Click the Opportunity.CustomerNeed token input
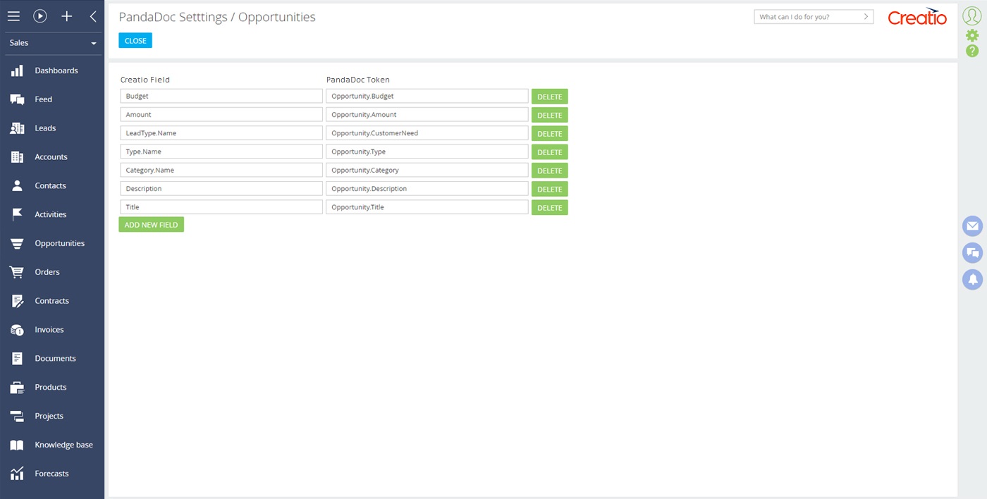This screenshot has height=499, width=987. click(427, 133)
